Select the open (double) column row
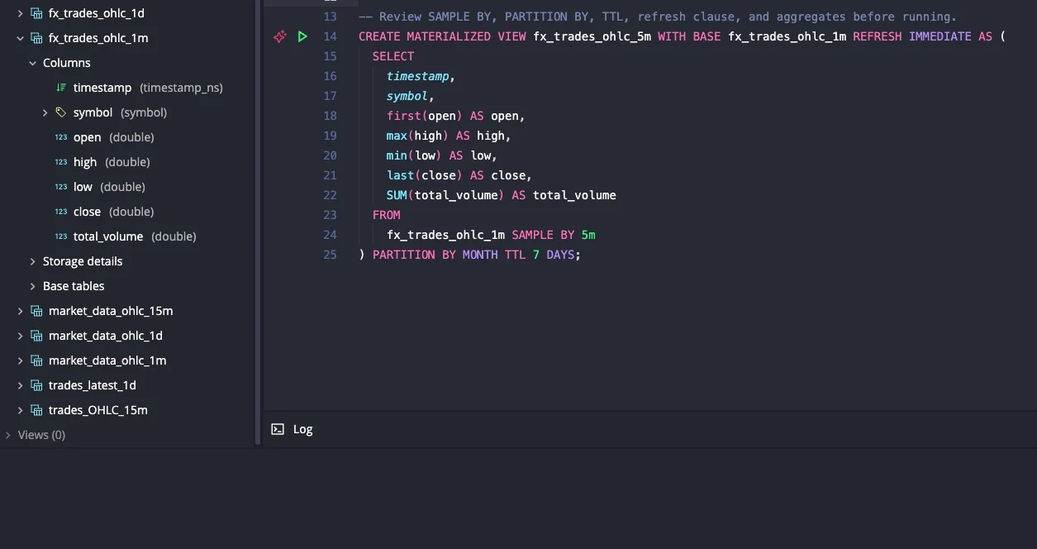Viewport: 1037px width, 549px height. [127, 137]
